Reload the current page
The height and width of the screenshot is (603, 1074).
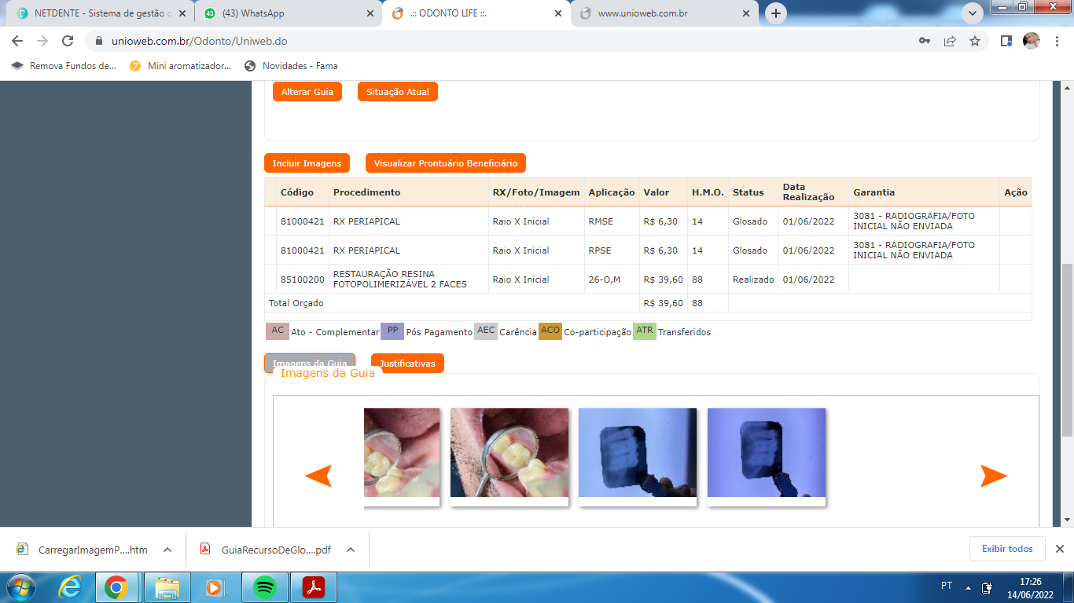[x=68, y=41]
